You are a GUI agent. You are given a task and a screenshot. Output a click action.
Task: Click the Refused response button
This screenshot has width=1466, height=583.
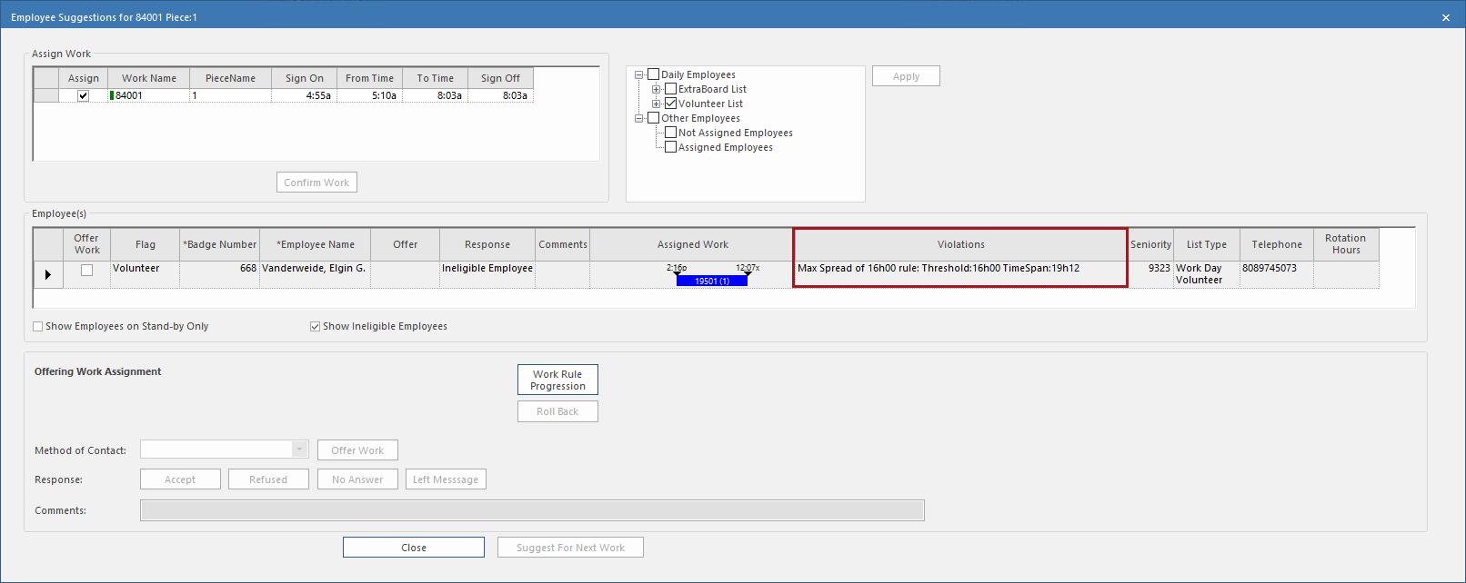(x=268, y=479)
